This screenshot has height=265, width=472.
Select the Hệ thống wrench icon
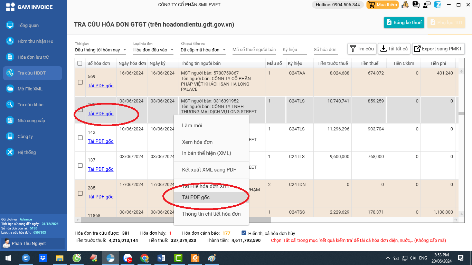click(10, 152)
